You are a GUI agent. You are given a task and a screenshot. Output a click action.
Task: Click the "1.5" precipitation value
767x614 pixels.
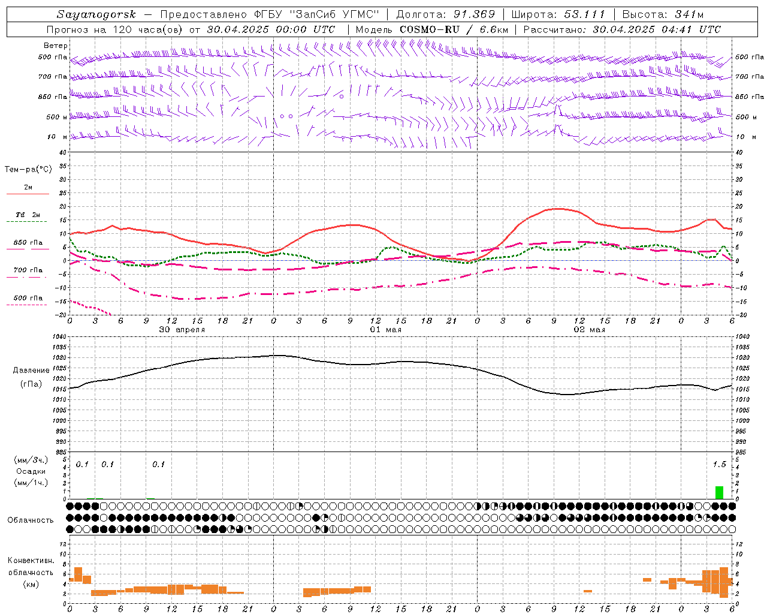[x=719, y=465]
